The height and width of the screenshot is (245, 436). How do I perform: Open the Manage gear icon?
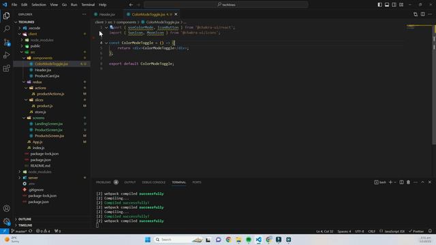pyautogui.click(x=6, y=221)
